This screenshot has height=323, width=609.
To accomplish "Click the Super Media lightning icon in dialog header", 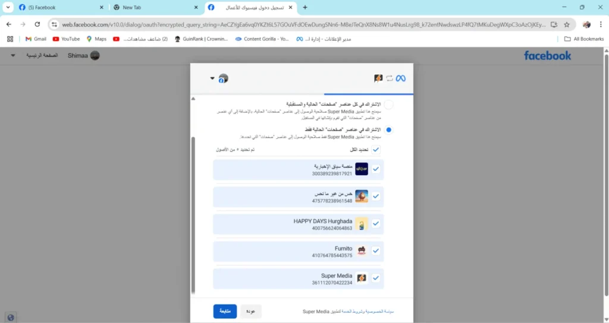I will click(x=378, y=78).
